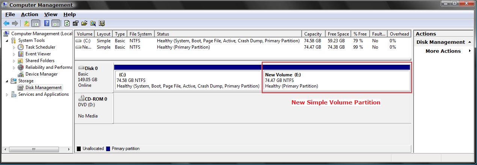Select Disk Management in the tree
The image size is (477, 165).
pos(43,88)
